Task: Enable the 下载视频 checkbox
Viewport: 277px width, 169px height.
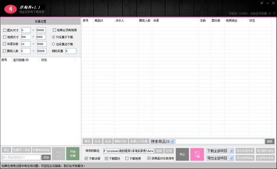Action: coord(127,158)
